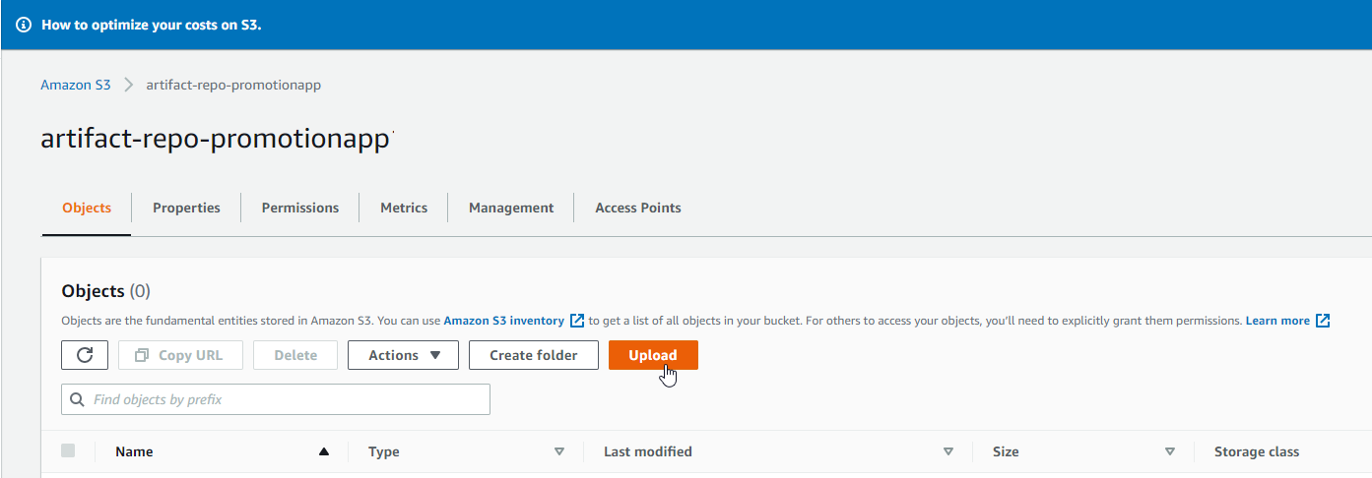Image resolution: width=1372 pixels, height=478 pixels.
Task: Click the Last modified column header label
Action: (x=648, y=451)
